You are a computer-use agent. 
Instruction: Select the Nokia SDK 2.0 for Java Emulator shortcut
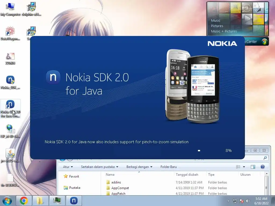(10, 108)
